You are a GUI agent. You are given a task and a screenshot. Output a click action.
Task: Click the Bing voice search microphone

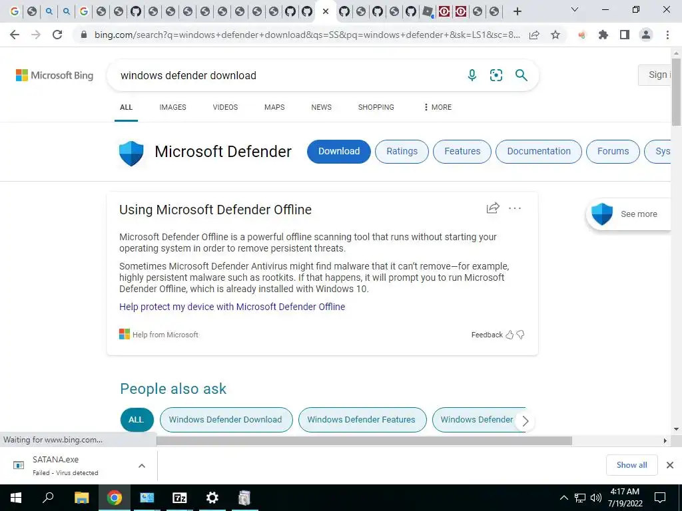tap(472, 75)
